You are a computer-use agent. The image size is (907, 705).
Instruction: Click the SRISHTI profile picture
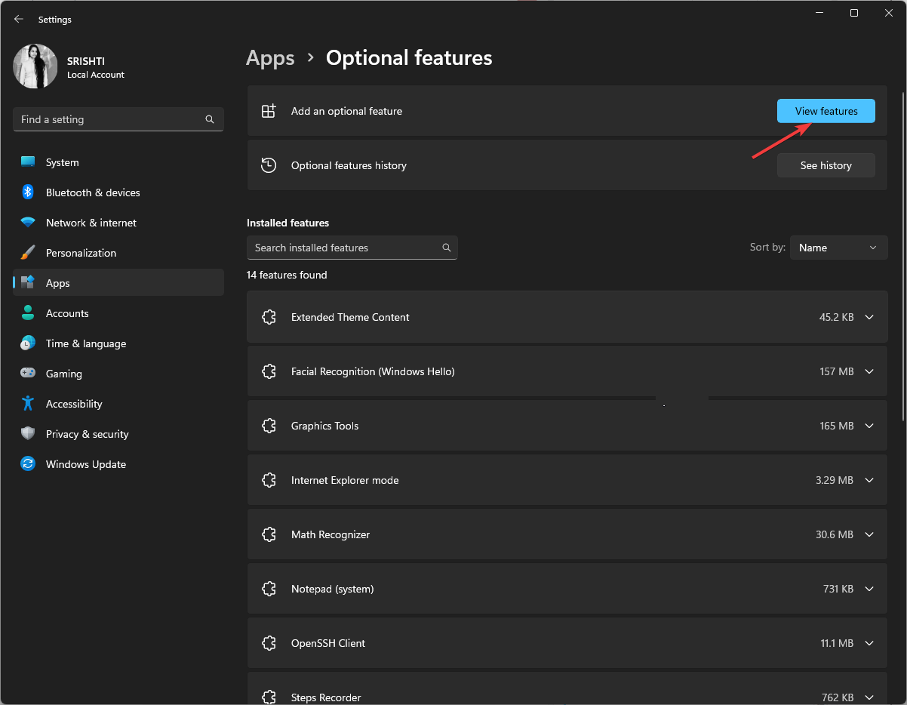click(35, 66)
